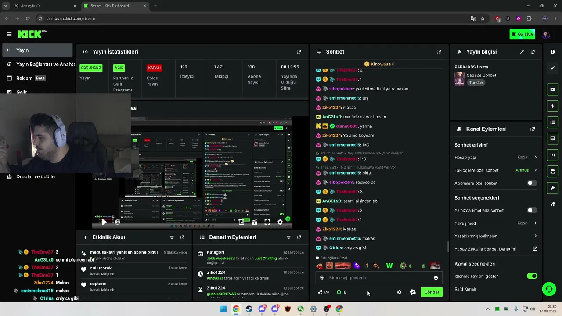
Task: Open the chat identity shield icon in message box
Action: coord(322,278)
